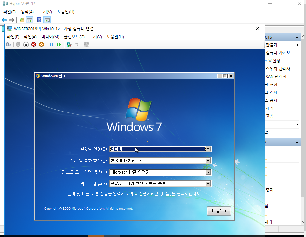
Task: Minimize the Windows 설치 dialog
Action: (x=220, y=76)
